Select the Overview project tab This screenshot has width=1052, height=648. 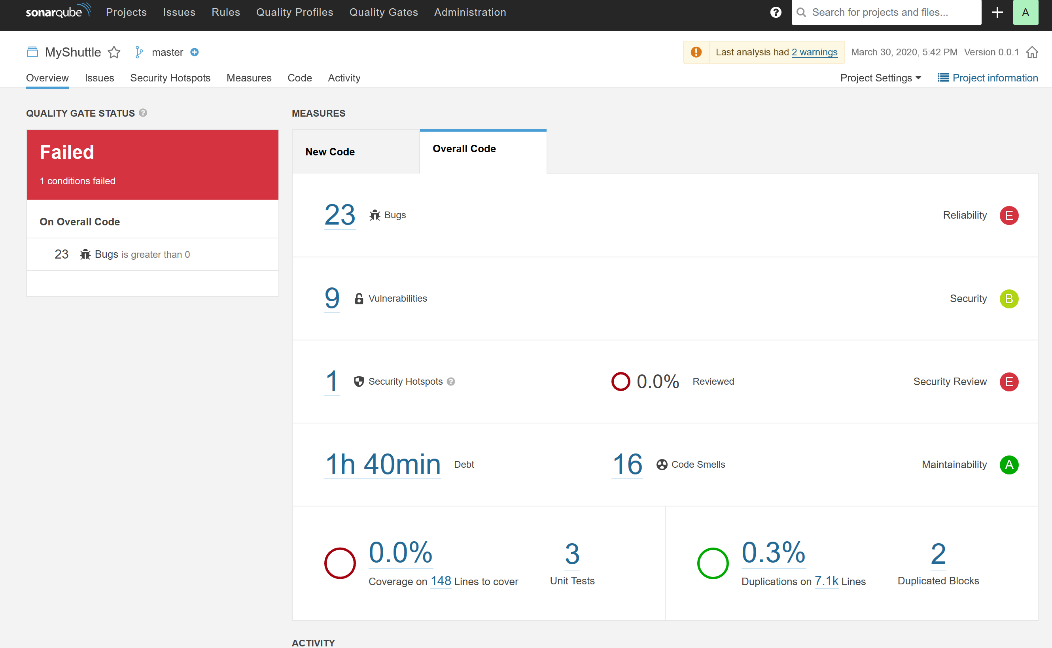[x=47, y=78]
